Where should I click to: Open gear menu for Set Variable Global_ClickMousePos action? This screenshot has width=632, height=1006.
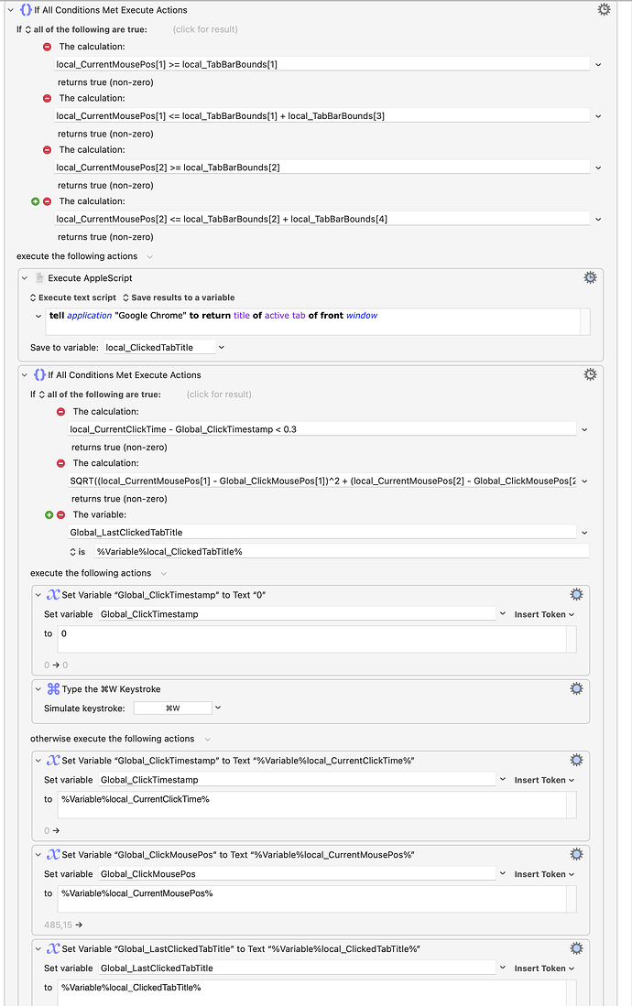(x=576, y=854)
